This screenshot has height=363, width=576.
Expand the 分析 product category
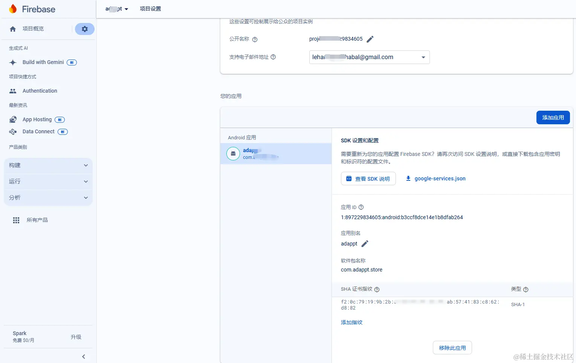tap(48, 198)
